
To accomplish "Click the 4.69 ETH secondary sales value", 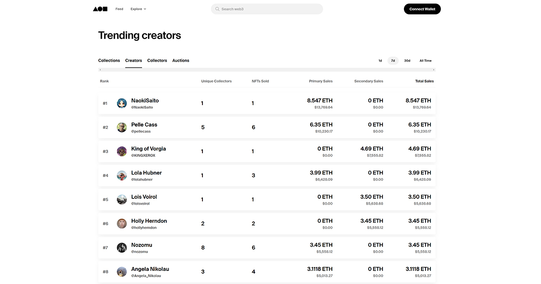I will click(x=372, y=149).
